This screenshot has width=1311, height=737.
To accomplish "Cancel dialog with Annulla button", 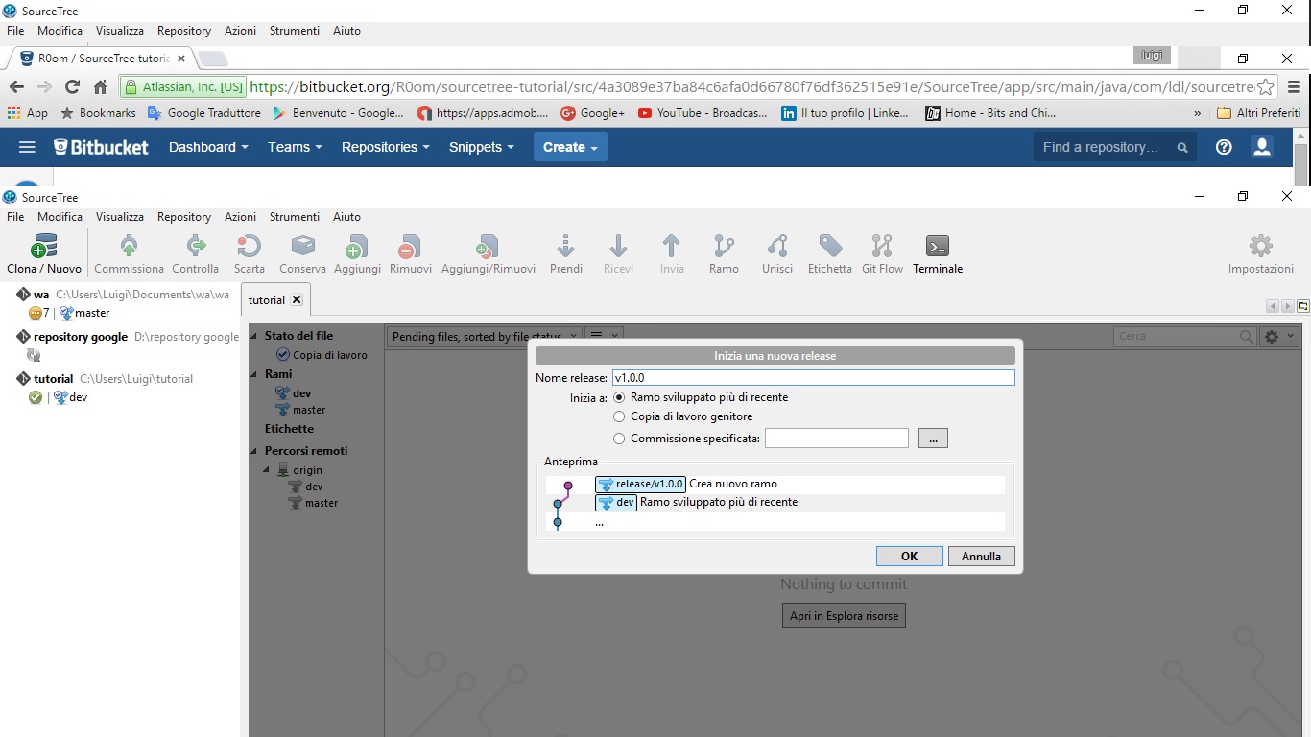I will (x=981, y=556).
